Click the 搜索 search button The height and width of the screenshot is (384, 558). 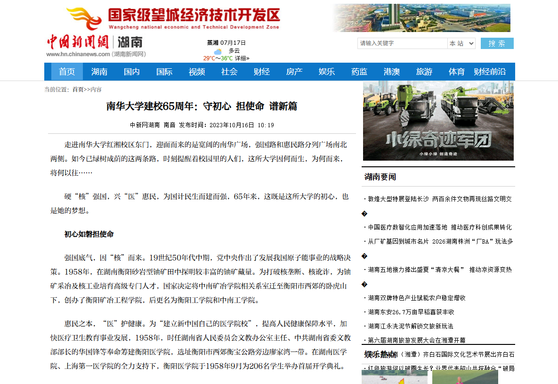[497, 43]
